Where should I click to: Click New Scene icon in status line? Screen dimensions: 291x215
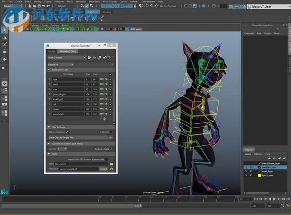coord(30,6)
